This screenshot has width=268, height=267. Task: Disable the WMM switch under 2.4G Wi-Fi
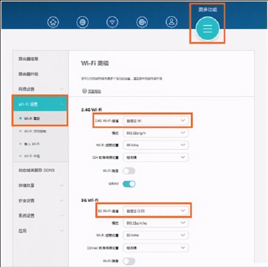pos(129,184)
